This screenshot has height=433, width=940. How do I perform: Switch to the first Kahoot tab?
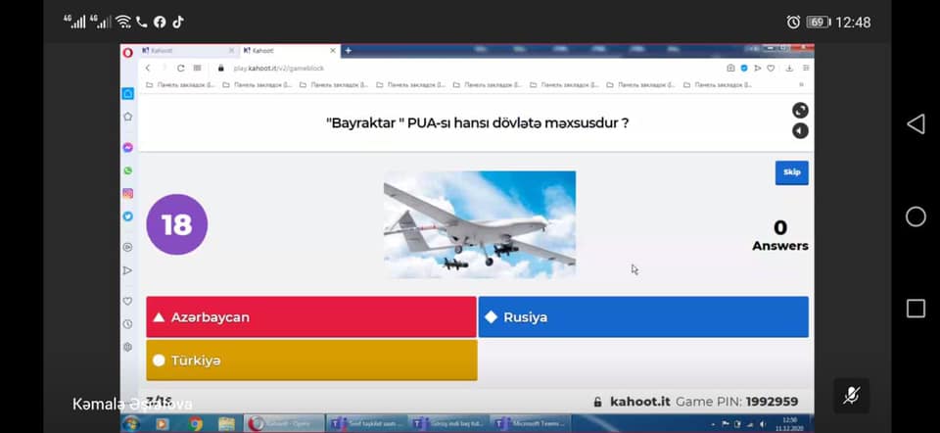pos(188,51)
